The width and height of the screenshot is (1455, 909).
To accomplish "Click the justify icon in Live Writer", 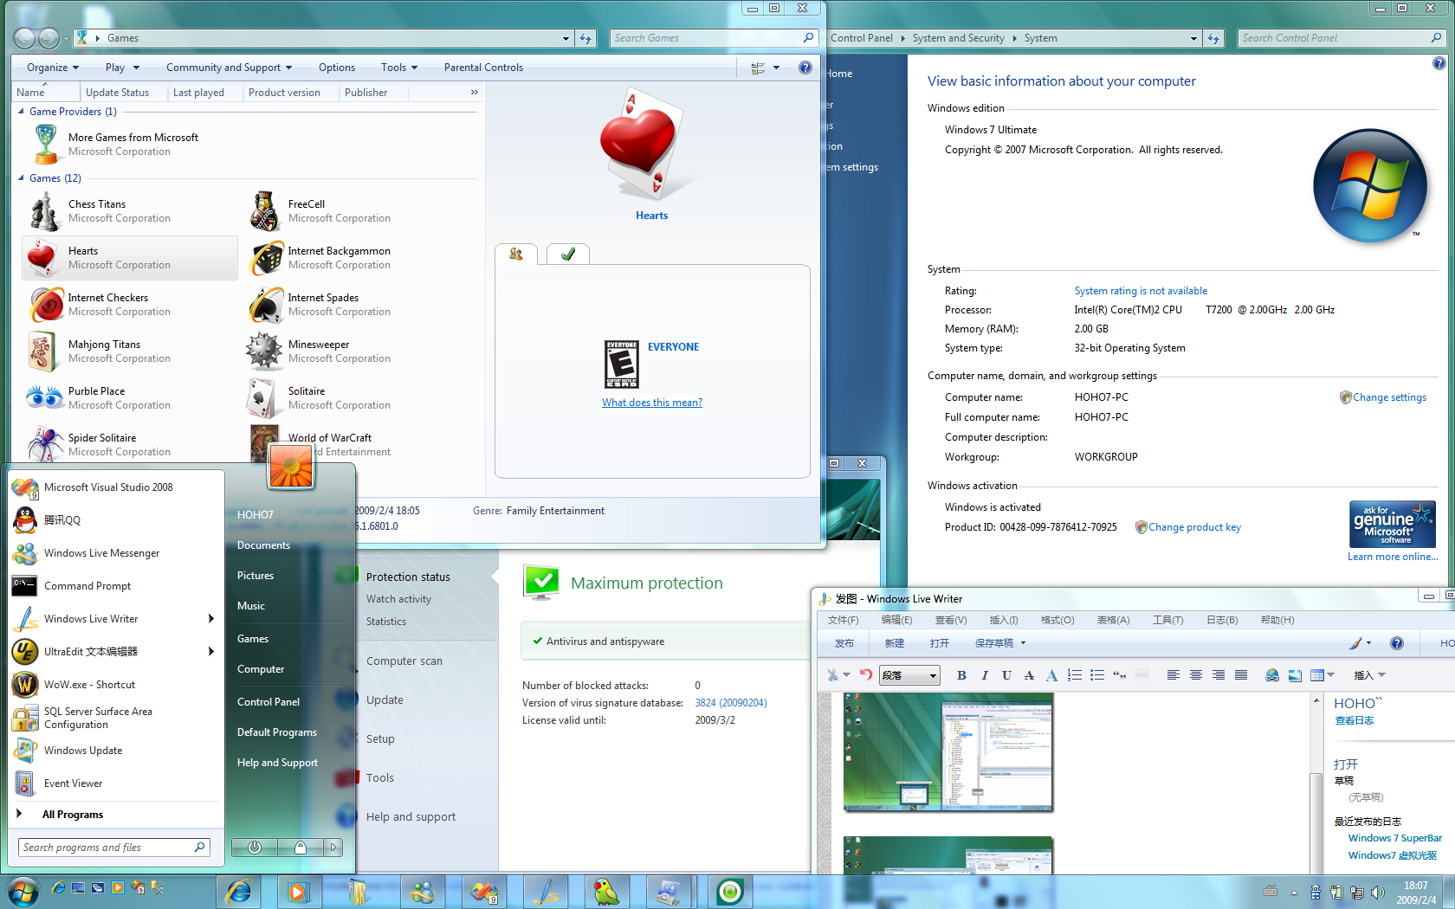I will pyautogui.click(x=1241, y=675).
